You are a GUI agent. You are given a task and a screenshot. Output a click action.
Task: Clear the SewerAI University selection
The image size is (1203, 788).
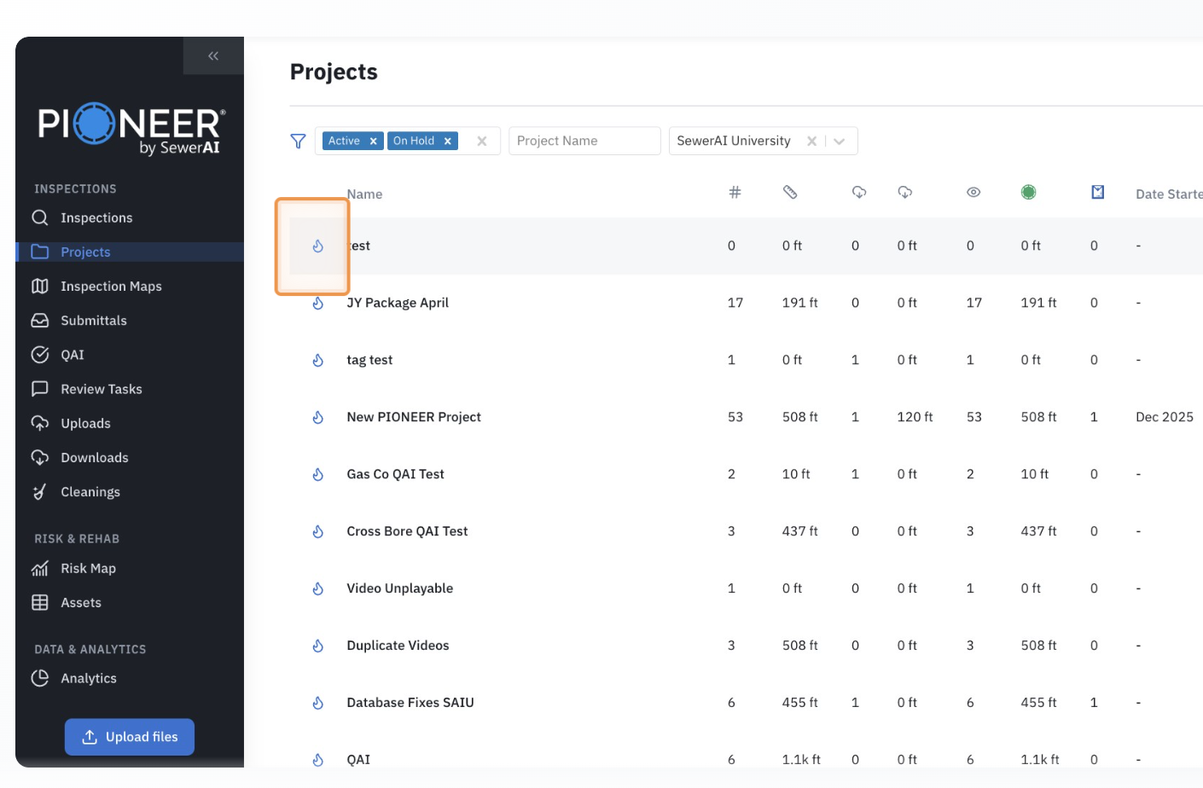[x=811, y=142]
